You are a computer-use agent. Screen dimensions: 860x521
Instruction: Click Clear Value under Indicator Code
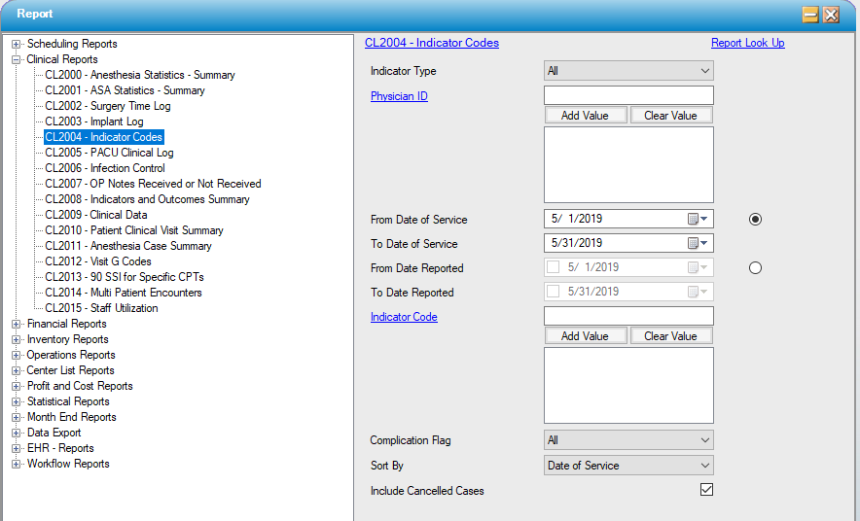pyautogui.click(x=670, y=336)
